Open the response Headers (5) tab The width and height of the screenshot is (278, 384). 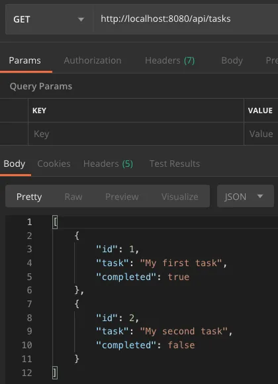[108, 164]
